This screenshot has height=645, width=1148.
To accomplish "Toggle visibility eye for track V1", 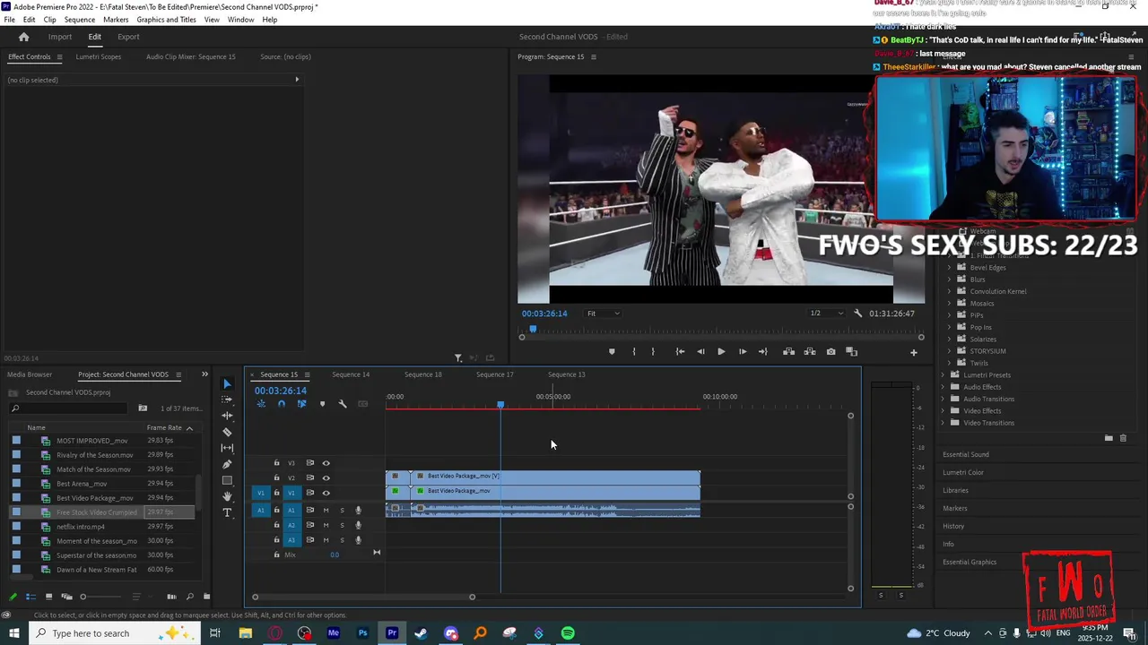I will [x=326, y=493].
